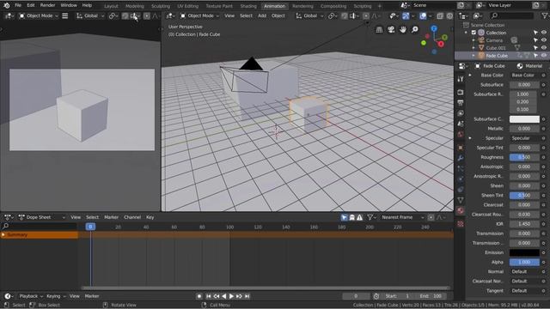Image resolution: width=550 pixels, height=309 pixels.
Task: Open the File menu
Action: coord(18,6)
